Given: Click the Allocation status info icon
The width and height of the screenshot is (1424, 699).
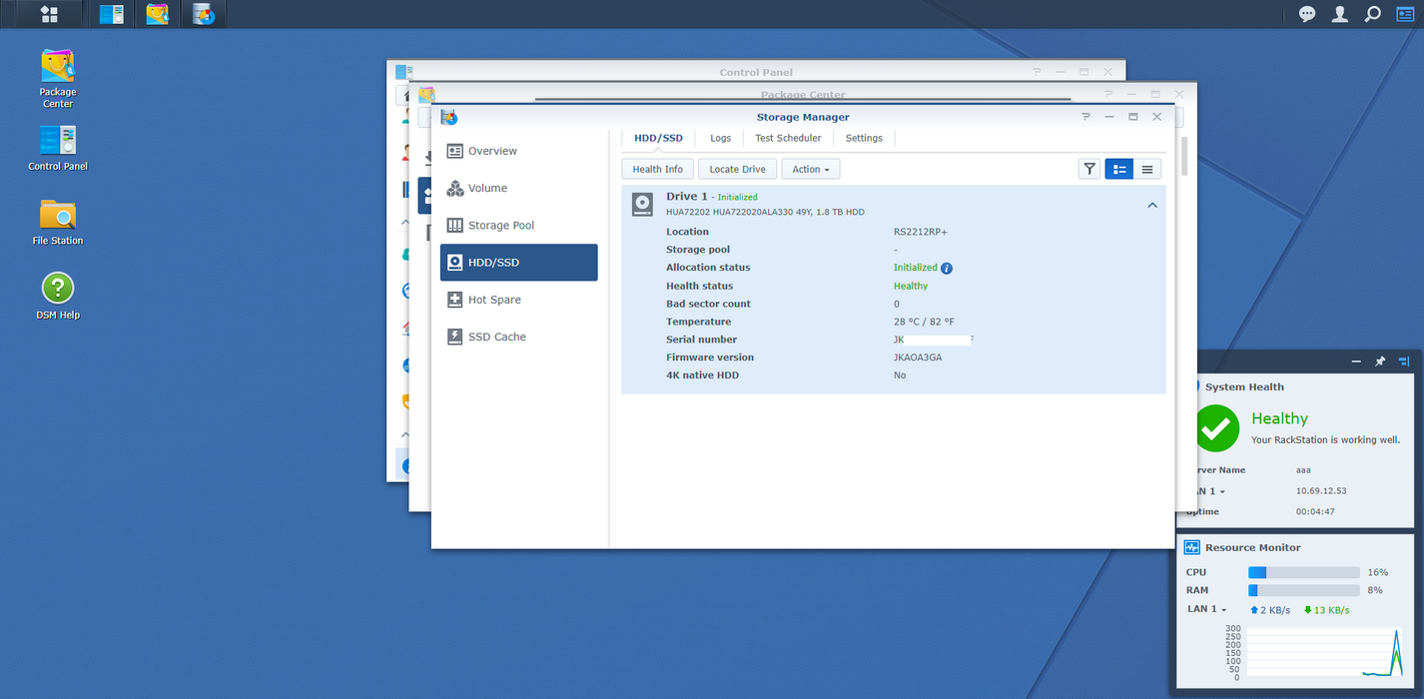Looking at the screenshot, I should pos(947,268).
